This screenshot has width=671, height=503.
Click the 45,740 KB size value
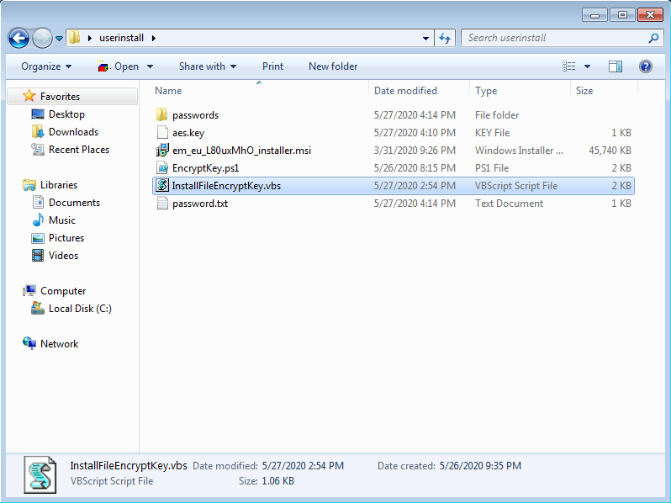pyautogui.click(x=610, y=151)
